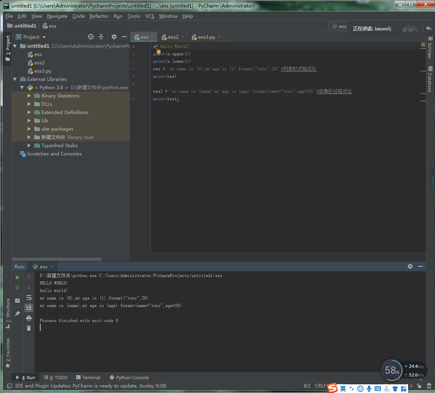
Task: Toggle scroll to end in Run console
Action: pyautogui.click(x=29, y=308)
